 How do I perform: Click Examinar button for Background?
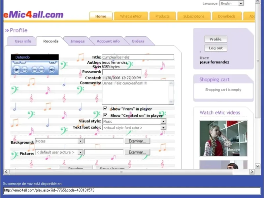point(137,141)
